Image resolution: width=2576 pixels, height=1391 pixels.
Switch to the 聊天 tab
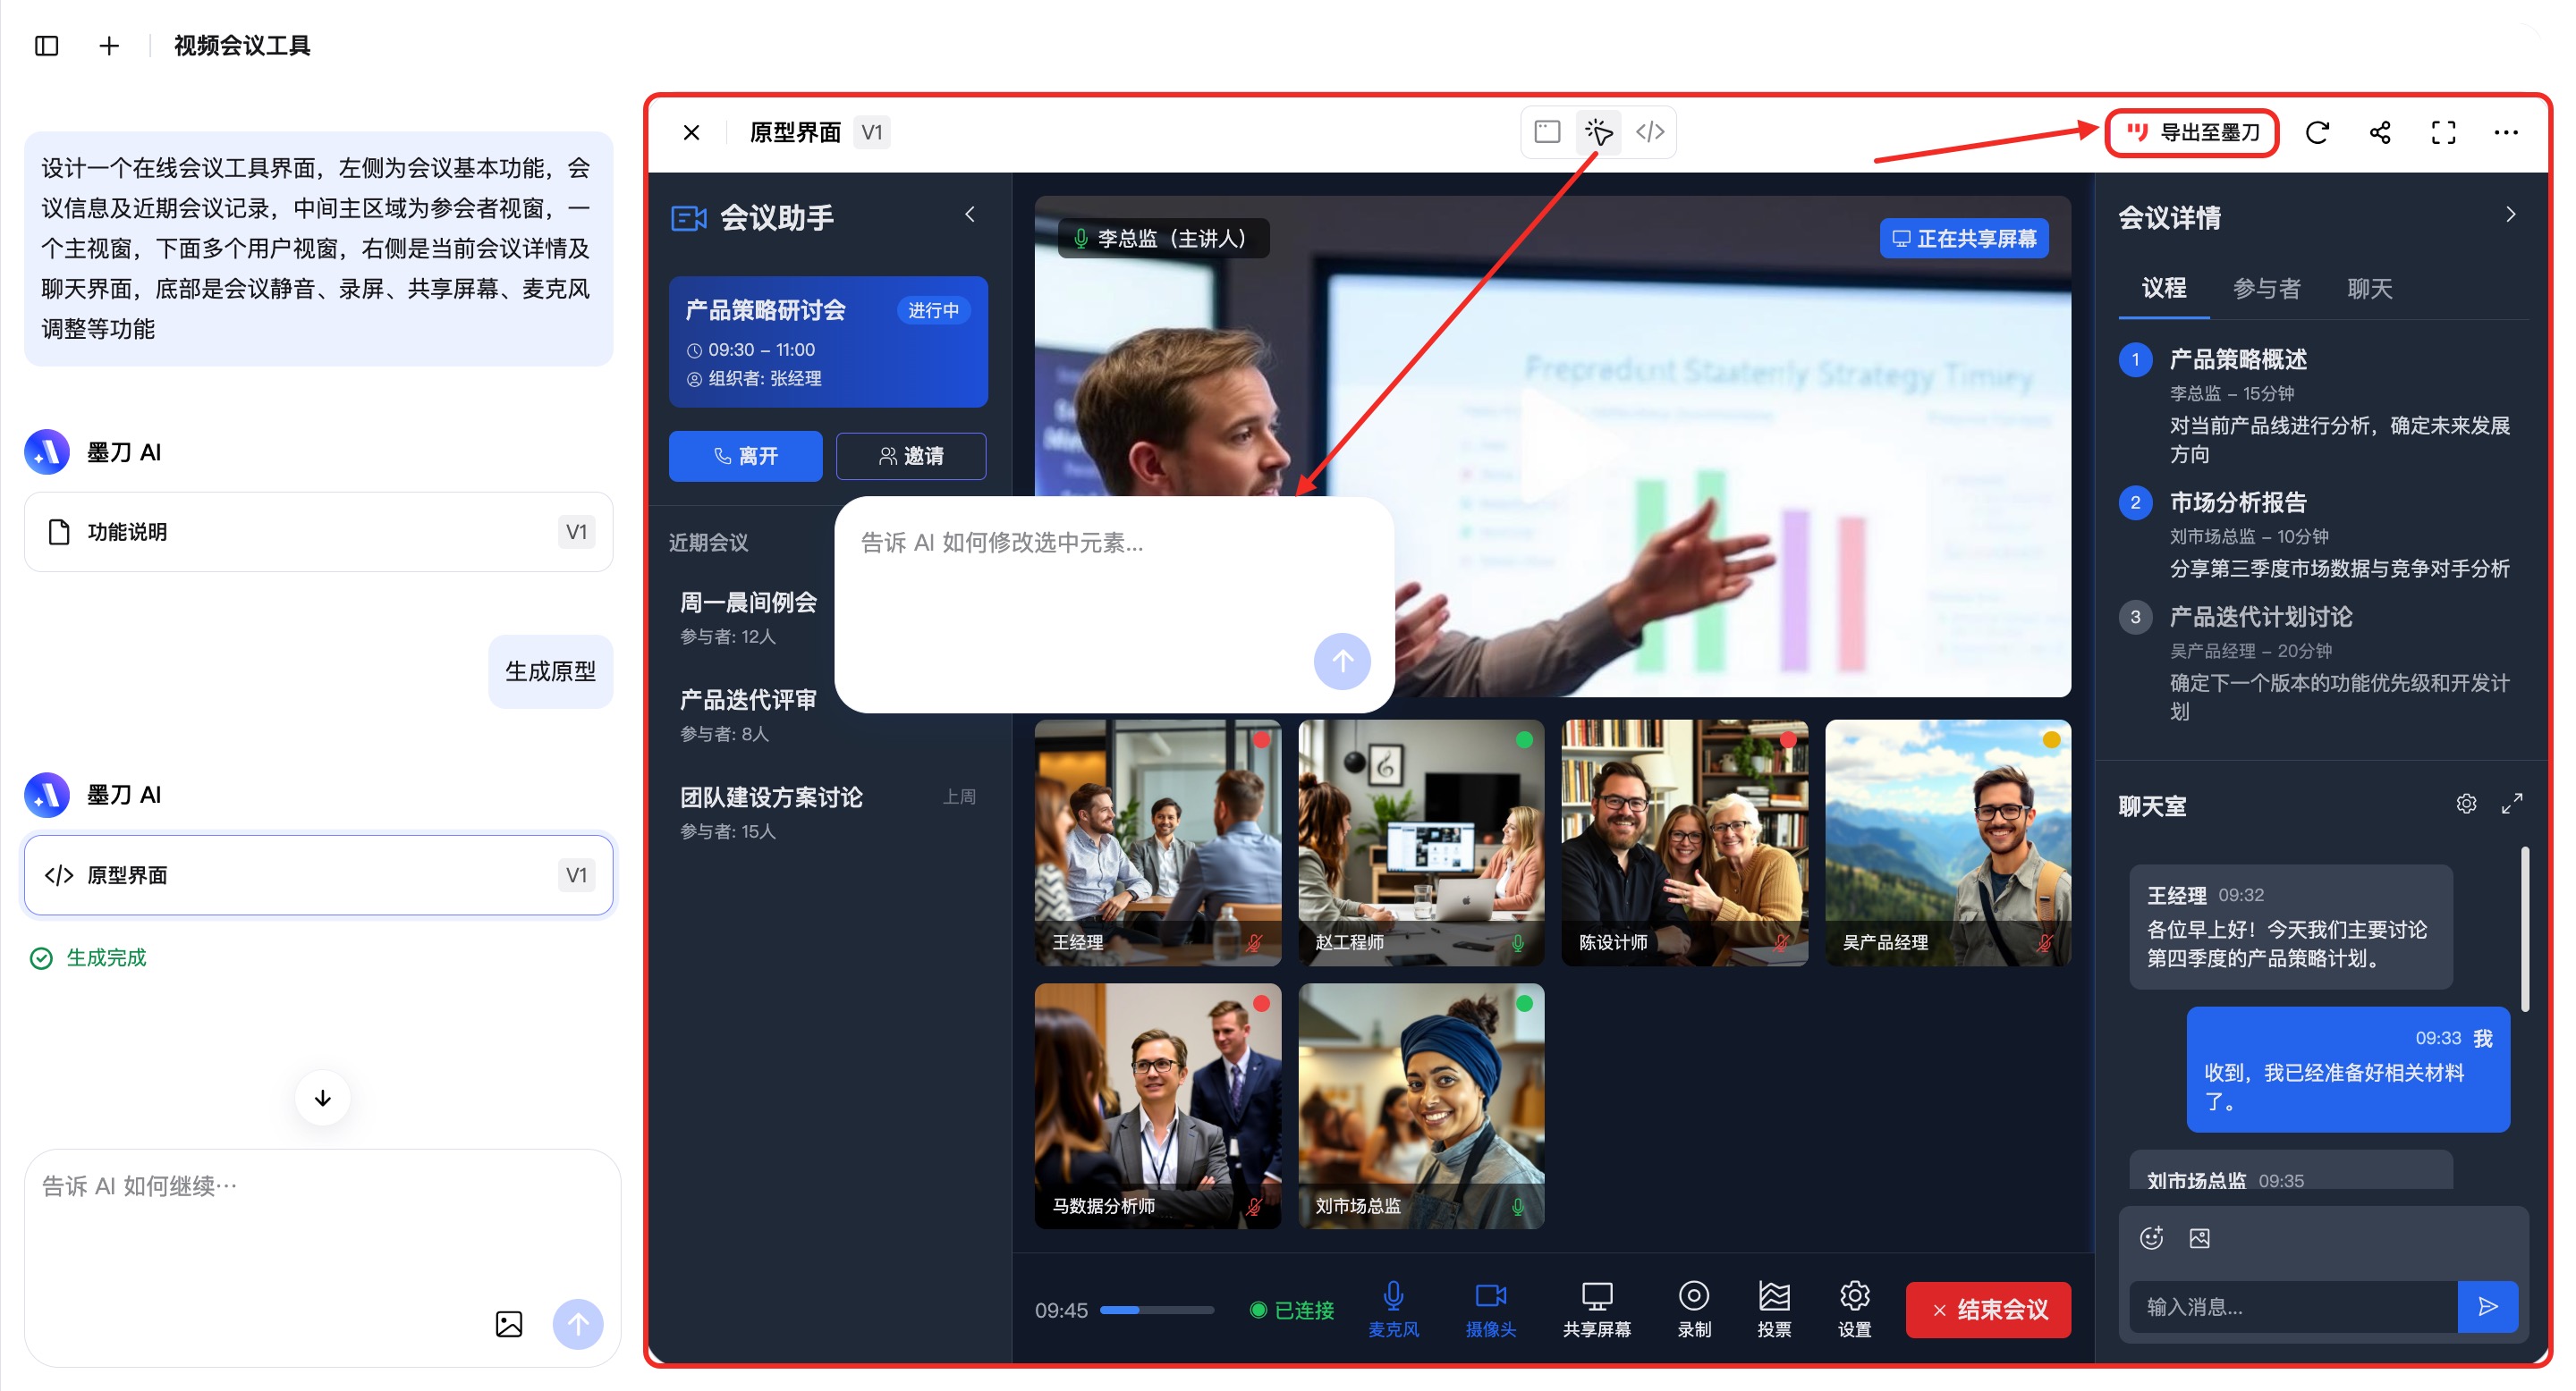click(x=2369, y=289)
